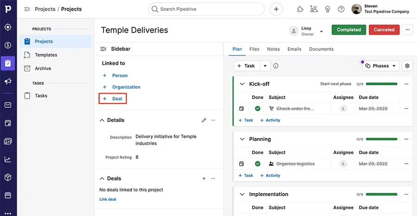
Task: Open Products cube icon in left rail
Action: pyautogui.click(x=8, y=178)
